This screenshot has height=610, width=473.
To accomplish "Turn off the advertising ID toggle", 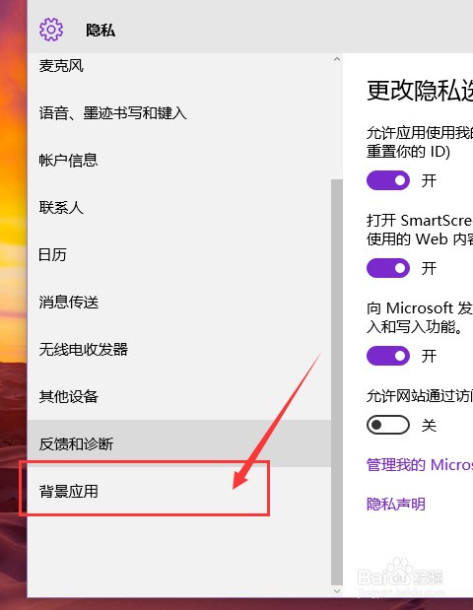I will 388,180.
